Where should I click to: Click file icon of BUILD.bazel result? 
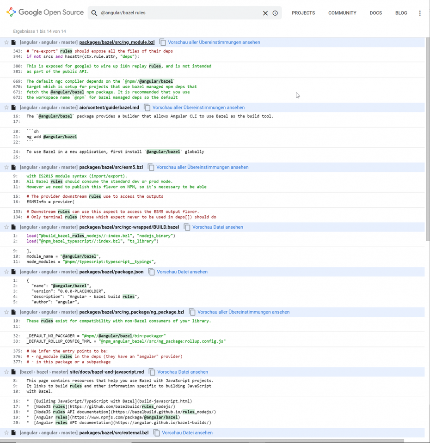click(x=13, y=227)
